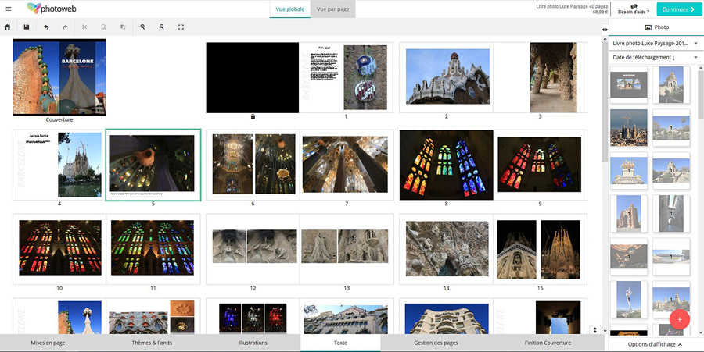
Task: Select the locked black inside-cover page
Action: coord(253,77)
